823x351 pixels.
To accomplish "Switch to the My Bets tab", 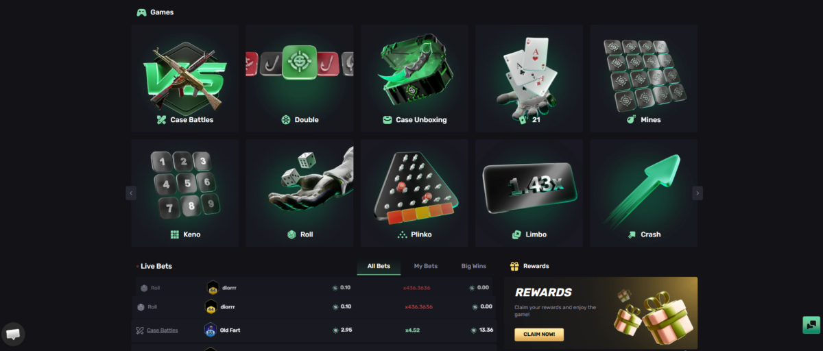I will click(x=425, y=266).
